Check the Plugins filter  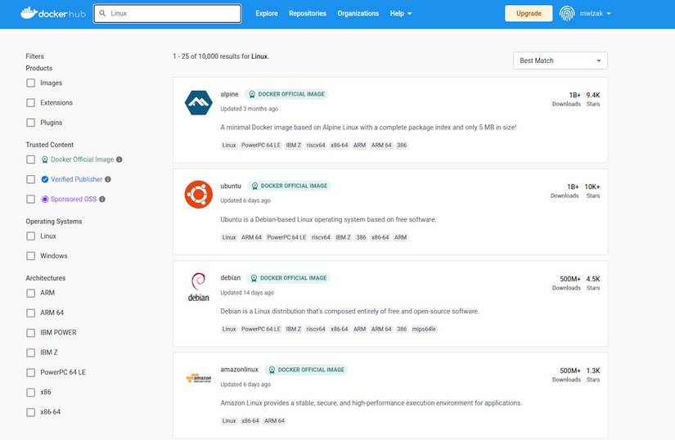coord(30,123)
